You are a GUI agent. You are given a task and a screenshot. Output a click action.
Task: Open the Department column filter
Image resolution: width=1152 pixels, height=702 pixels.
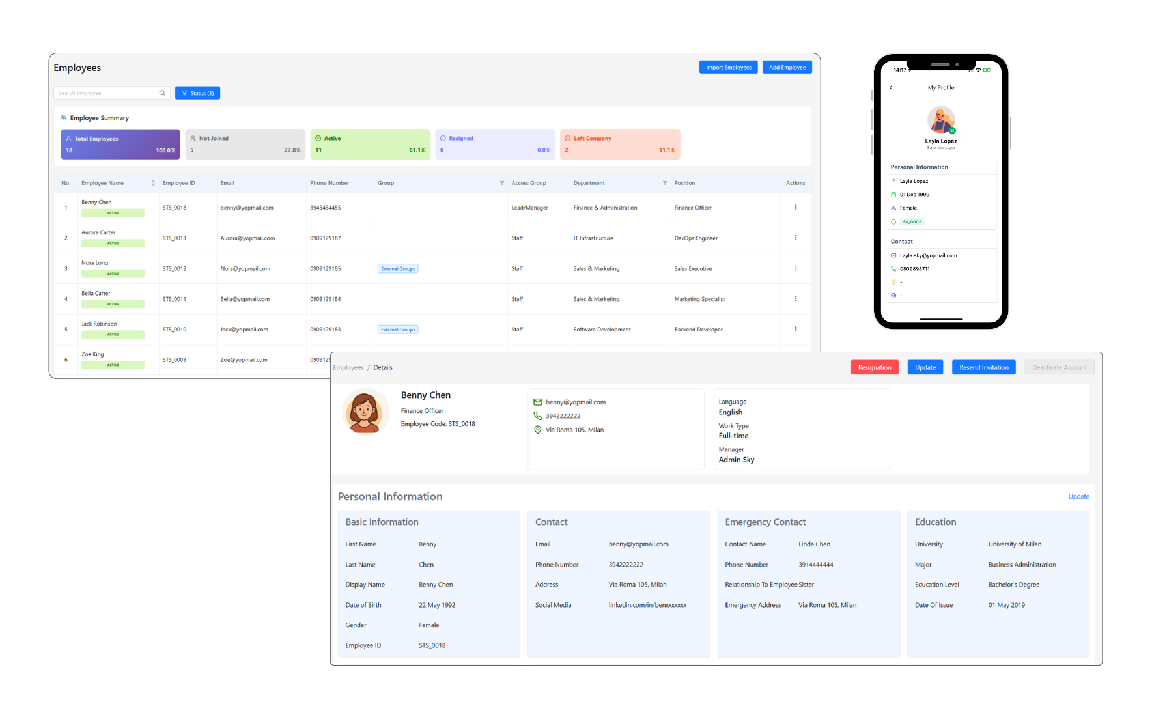tap(664, 183)
